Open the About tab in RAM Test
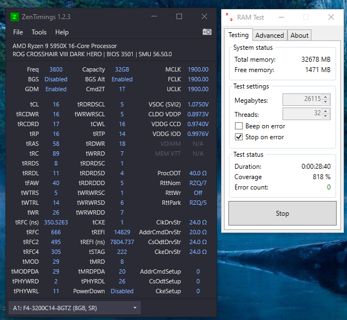The image size is (347, 320). pos(299,35)
